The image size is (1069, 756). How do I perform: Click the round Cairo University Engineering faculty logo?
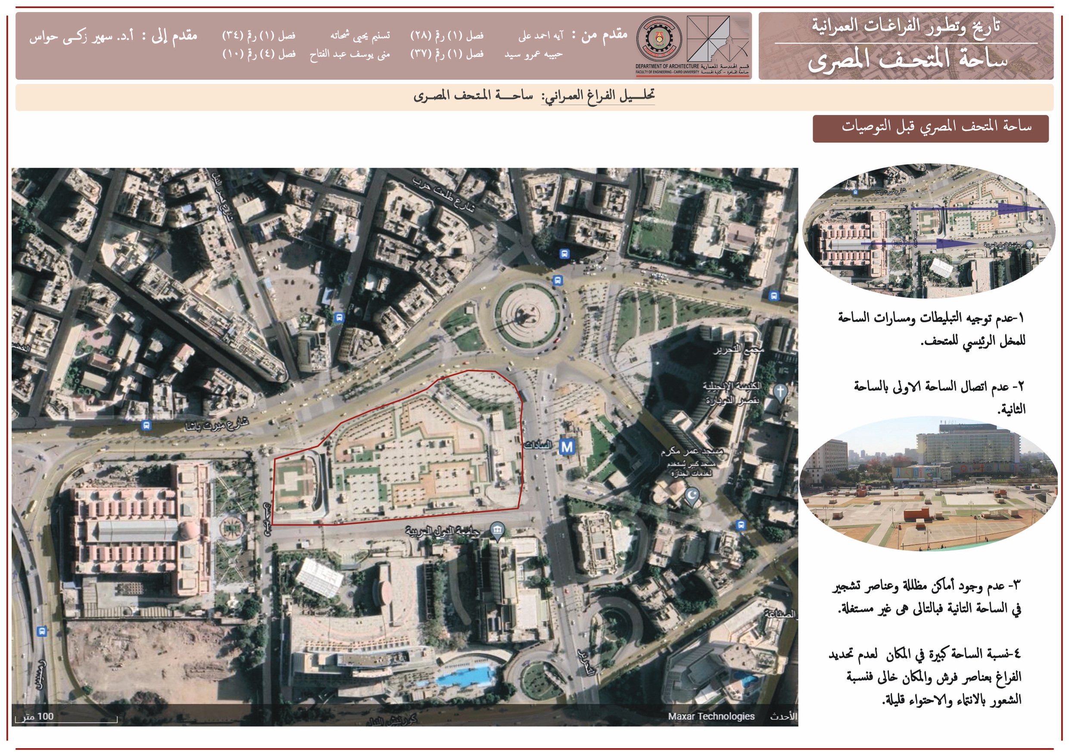659,39
